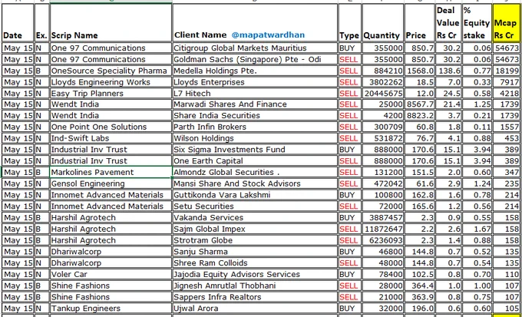This screenshot has width=522, height=317.
Task: Select the Medella Holdings Pte. cell
Action: click(255, 71)
